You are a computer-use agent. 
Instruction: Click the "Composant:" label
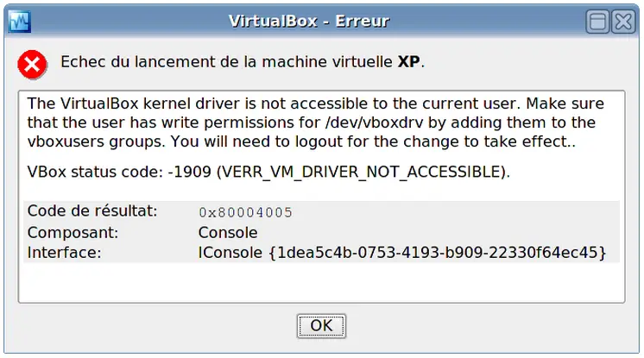(x=73, y=233)
